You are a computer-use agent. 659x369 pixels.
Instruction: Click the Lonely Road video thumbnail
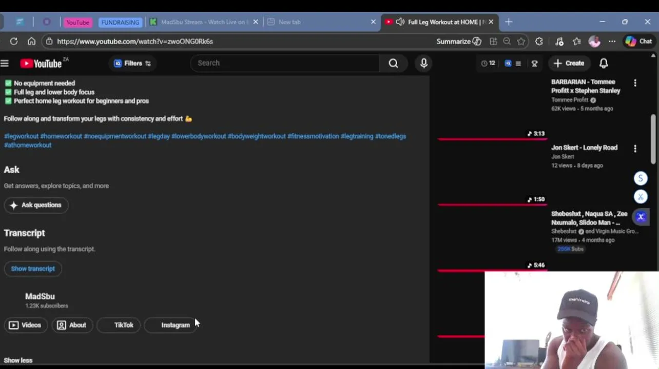(492, 174)
